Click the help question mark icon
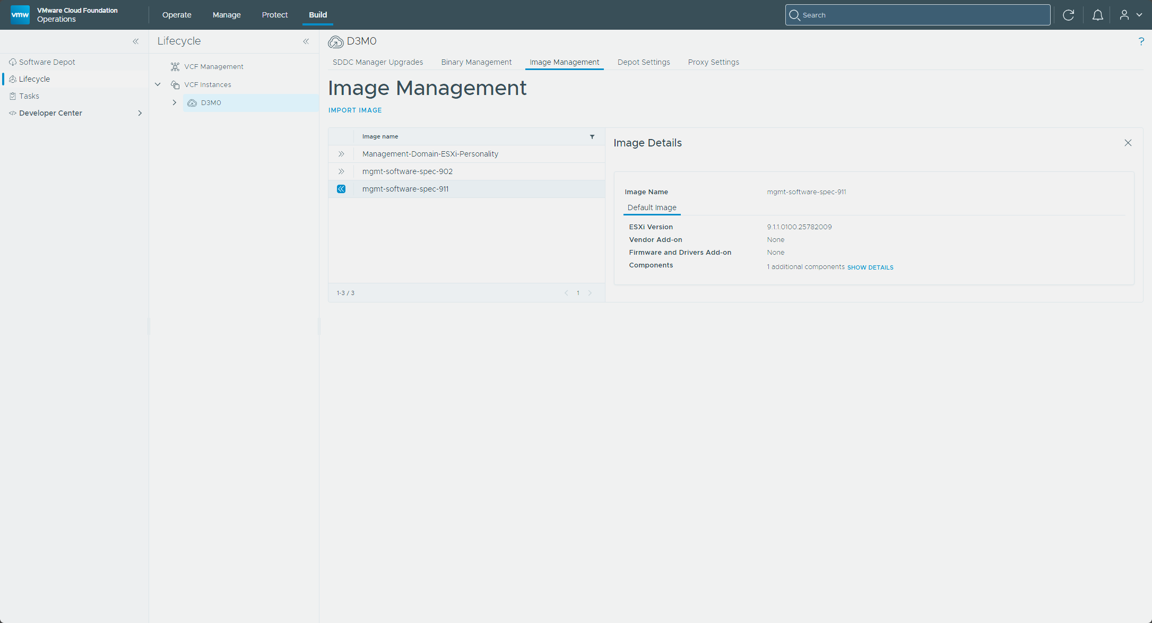This screenshot has width=1152, height=623. (x=1141, y=41)
